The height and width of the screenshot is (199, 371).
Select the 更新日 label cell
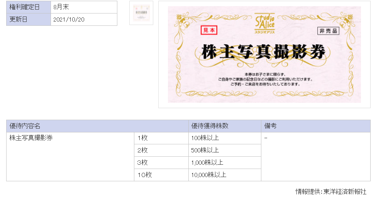[29, 19]
